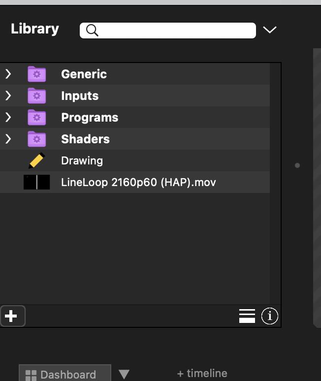Click the magnifying glass search icon
The height and width of the screenshot is (381, 321).
[92, 30]
